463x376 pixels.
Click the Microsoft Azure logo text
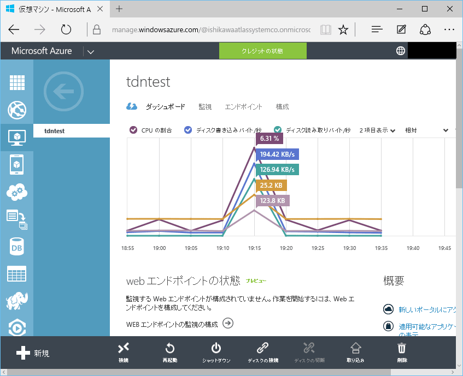(42, 51)
